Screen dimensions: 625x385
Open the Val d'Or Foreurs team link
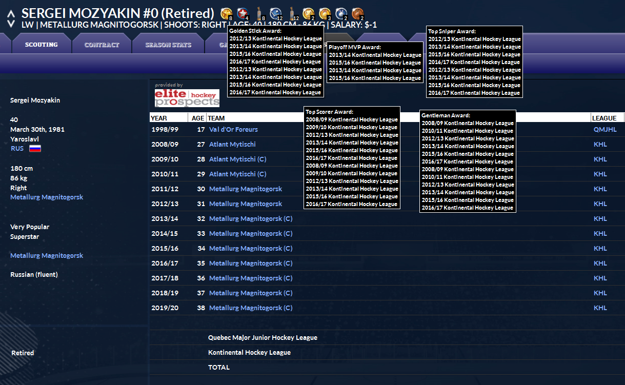pyautogui.click(x=233, y=130)
